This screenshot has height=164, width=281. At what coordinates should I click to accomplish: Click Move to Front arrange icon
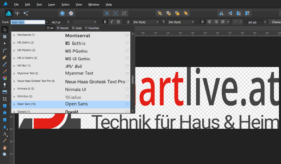[186, 13]
